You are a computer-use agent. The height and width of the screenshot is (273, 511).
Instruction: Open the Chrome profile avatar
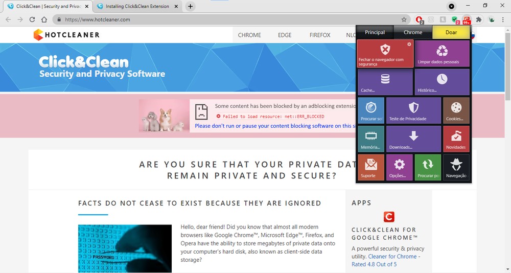point(491,19)
